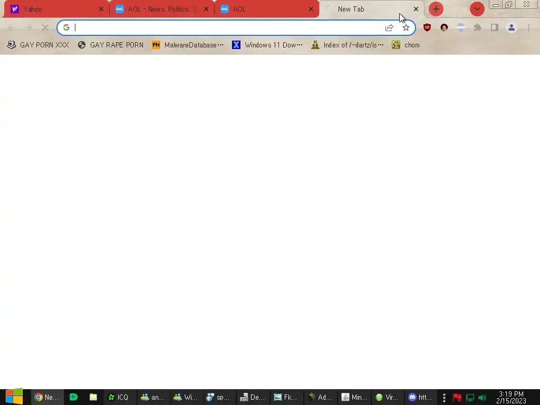Open the uBlock Origin extension icon
Viewport: 540px width, 405px height.
[427, 27]
